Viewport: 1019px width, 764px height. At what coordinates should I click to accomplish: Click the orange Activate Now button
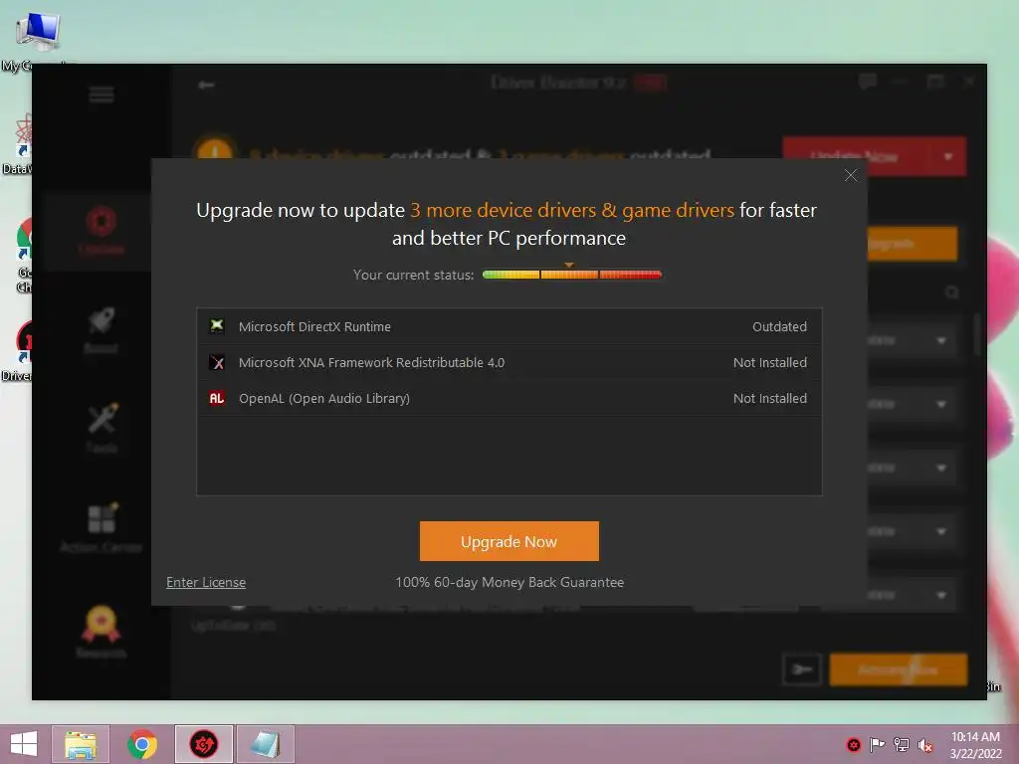[x=899, y=669]
